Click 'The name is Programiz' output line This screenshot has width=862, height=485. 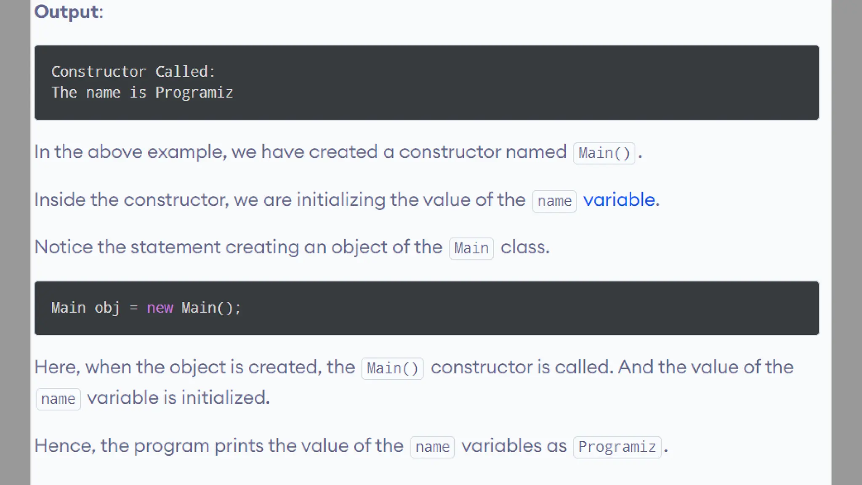pos(142,93)
